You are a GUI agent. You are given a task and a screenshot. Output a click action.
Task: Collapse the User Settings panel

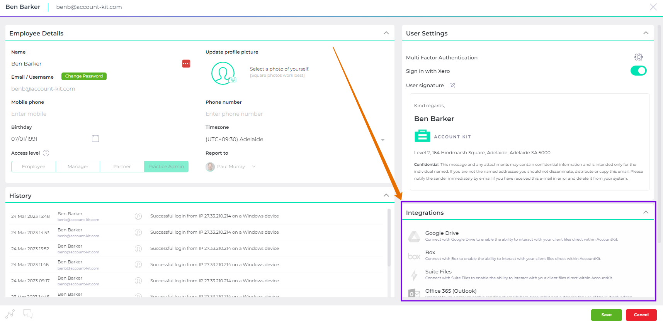click(646, 33)
